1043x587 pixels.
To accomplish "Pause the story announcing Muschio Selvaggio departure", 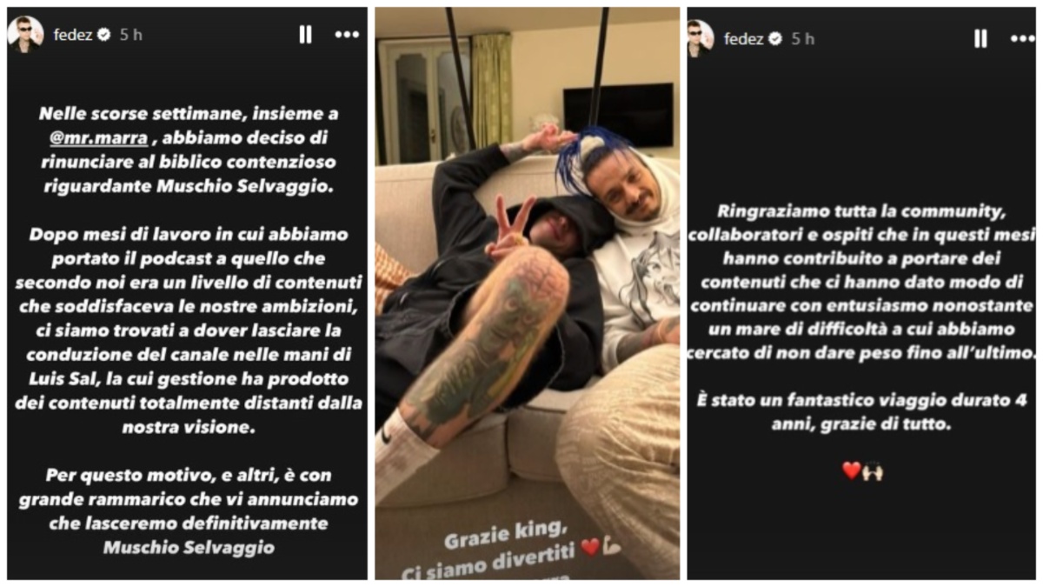I will 305,35.
